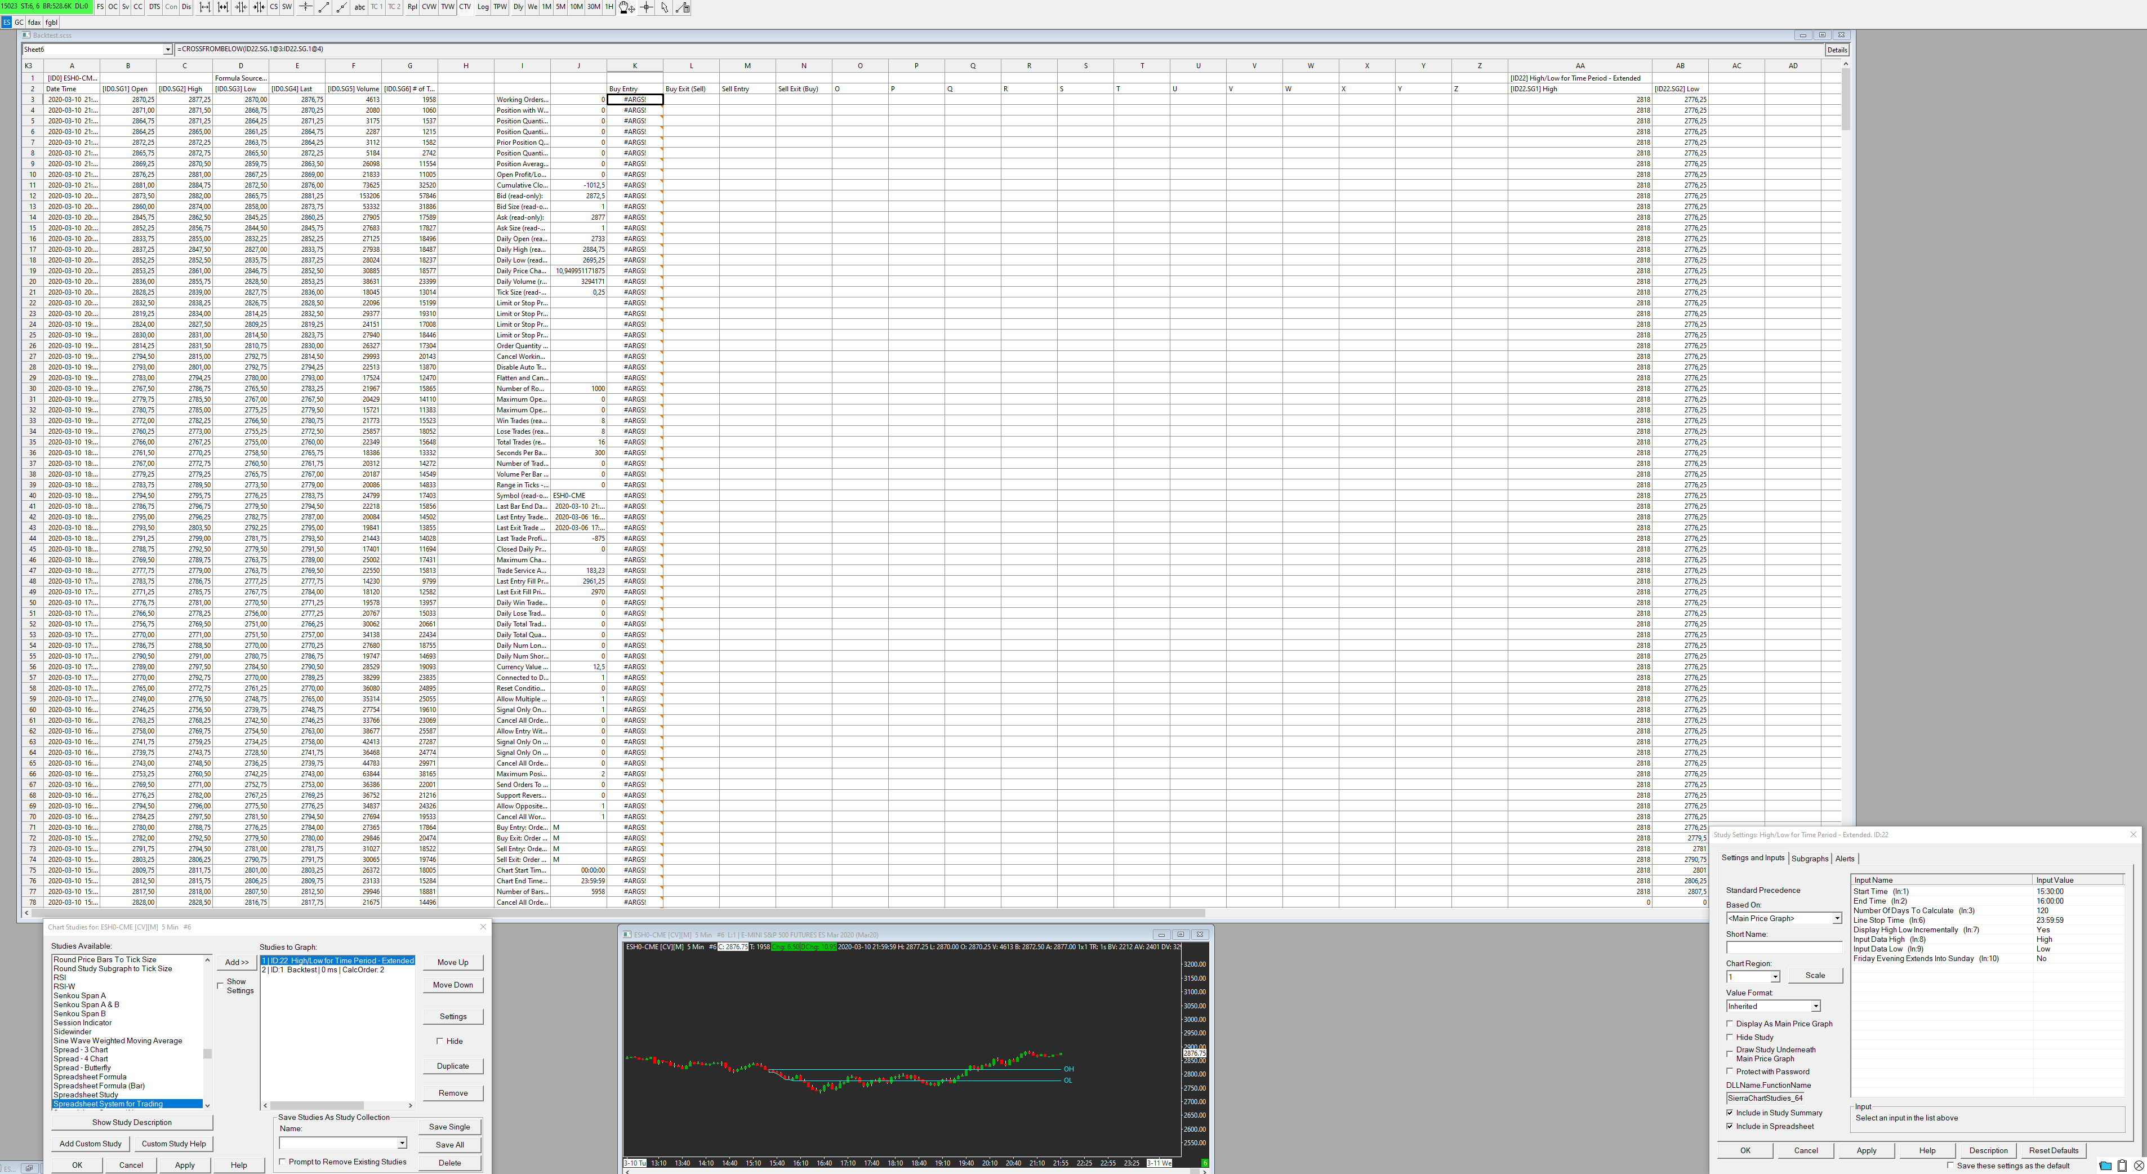Select the ray extending line tool
The image size is (2147, 1174).
coord(342,7)
